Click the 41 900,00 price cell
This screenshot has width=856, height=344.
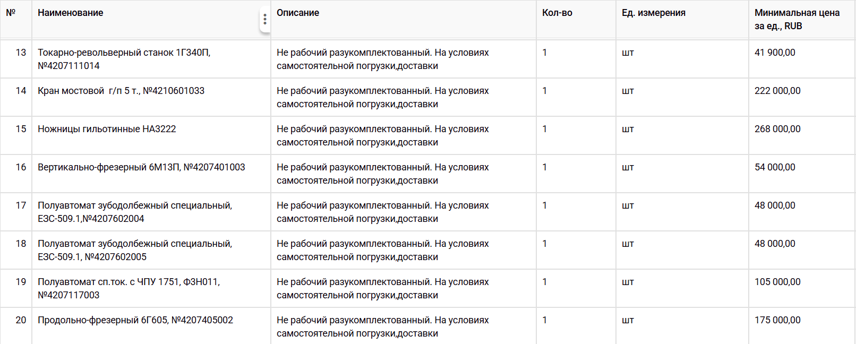[775, 53]
